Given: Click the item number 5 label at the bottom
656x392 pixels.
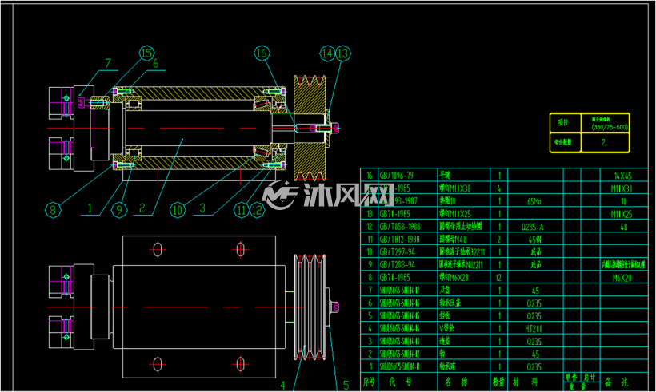Looking at the screenshot, I should [346, 385].
